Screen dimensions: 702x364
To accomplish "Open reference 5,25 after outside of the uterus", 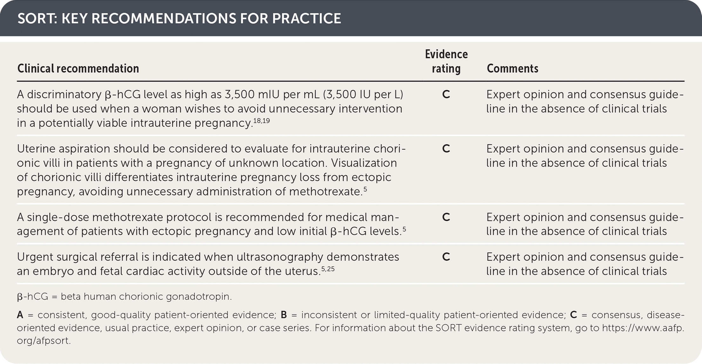I will click(328, 269).
